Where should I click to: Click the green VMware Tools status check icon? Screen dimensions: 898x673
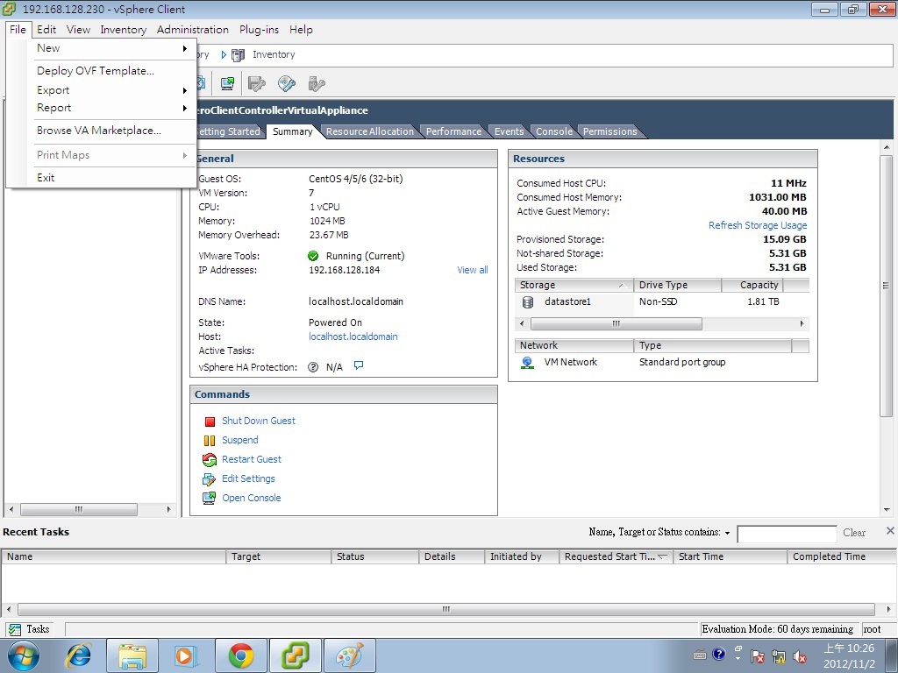(x=313, y=256)
